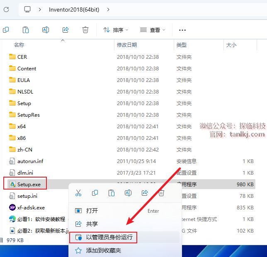Viewport: 267px width, 257px height.
Task: Select Share (共享) in the context menu
Action: coord(92,224)
